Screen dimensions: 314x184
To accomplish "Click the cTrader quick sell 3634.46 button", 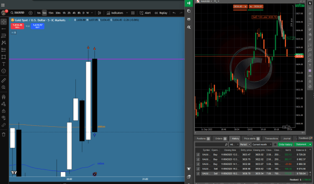I will (x=240, y=7).
